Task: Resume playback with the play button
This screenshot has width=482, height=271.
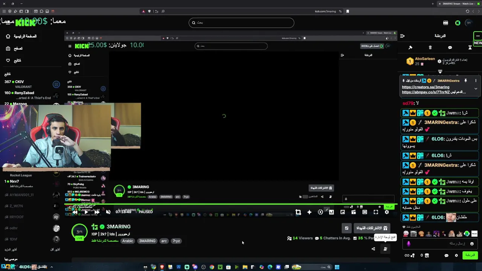Action: click(x=86, y=212)
